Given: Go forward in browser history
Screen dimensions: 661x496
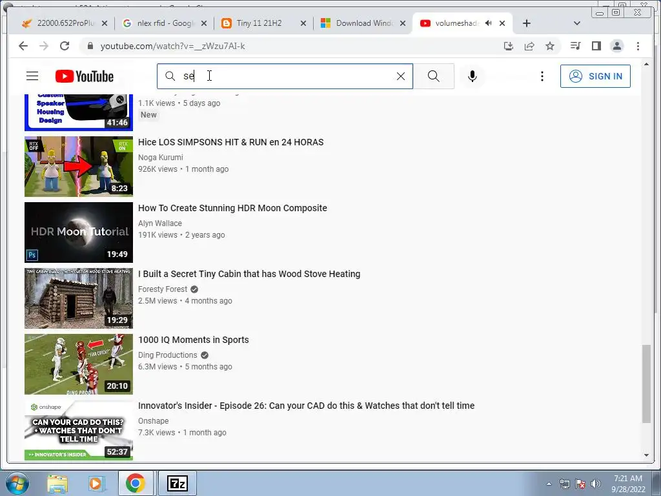Looking at the screenshot, I should pos(44,46).
